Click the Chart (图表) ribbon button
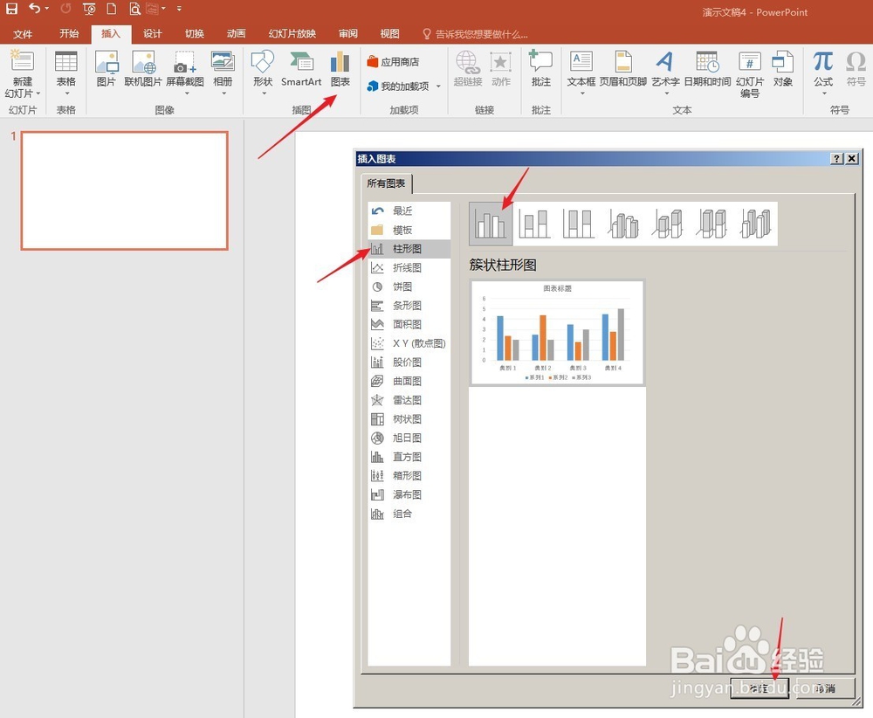873x718 pixels. point(340,70)
